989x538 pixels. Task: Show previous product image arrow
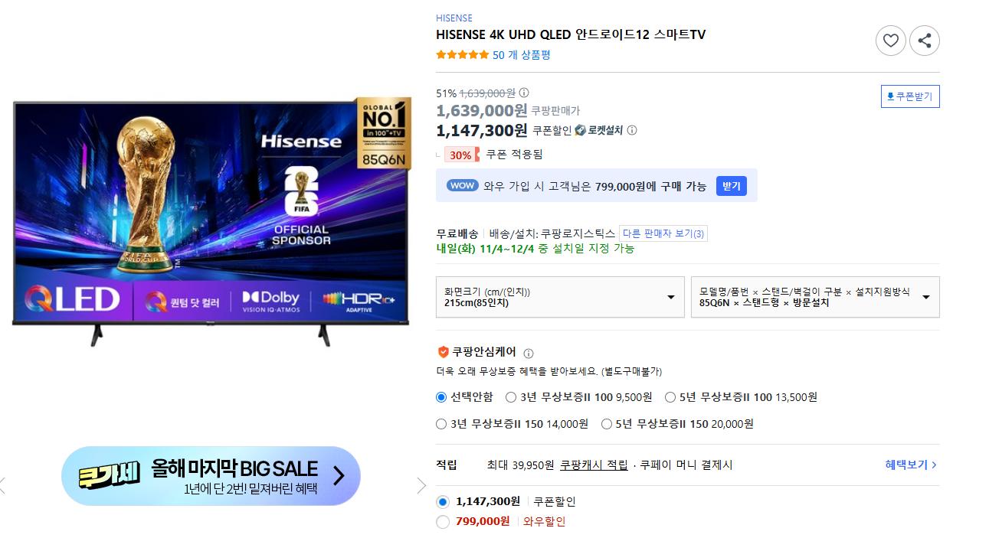pos(3,485)
